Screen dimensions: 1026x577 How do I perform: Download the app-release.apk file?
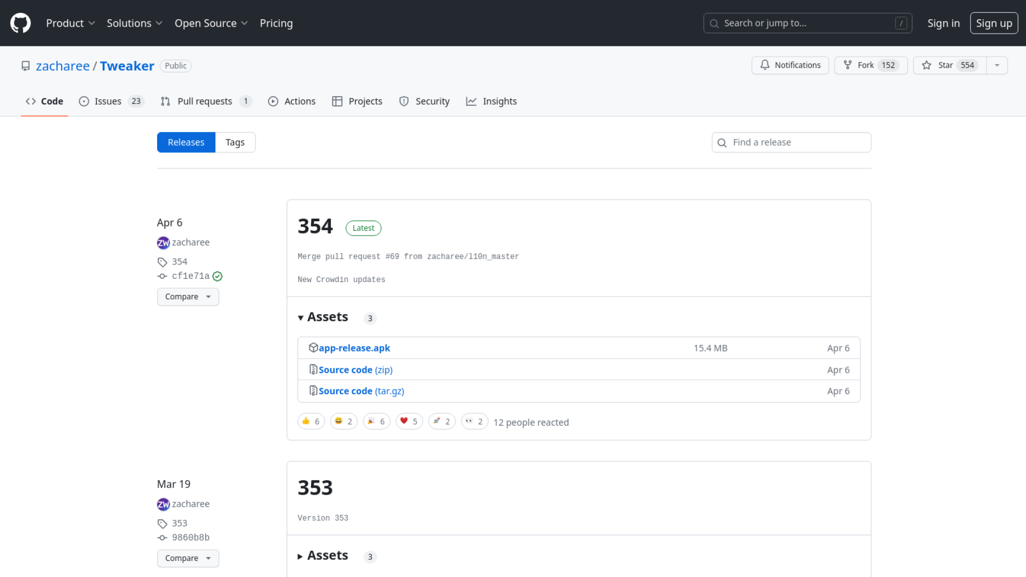[354, 348]
